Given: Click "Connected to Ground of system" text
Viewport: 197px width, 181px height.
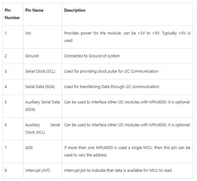Looking at the screenshot, I should tap(92, 56).
